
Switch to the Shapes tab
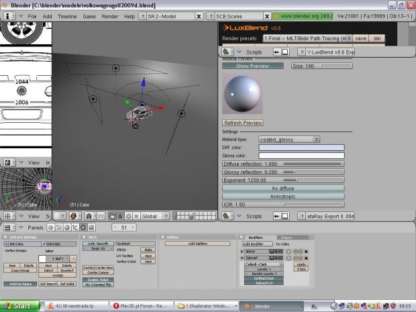(285, 237)
